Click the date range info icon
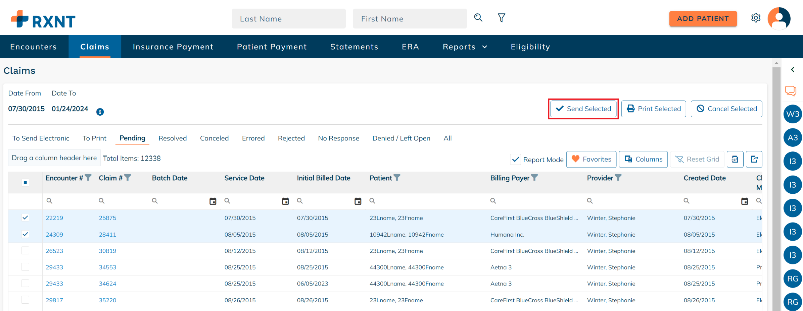Viewport: 803px width, 311px height. (x=100, y=112)
